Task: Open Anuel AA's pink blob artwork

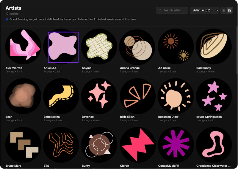Action: point(61,46)
